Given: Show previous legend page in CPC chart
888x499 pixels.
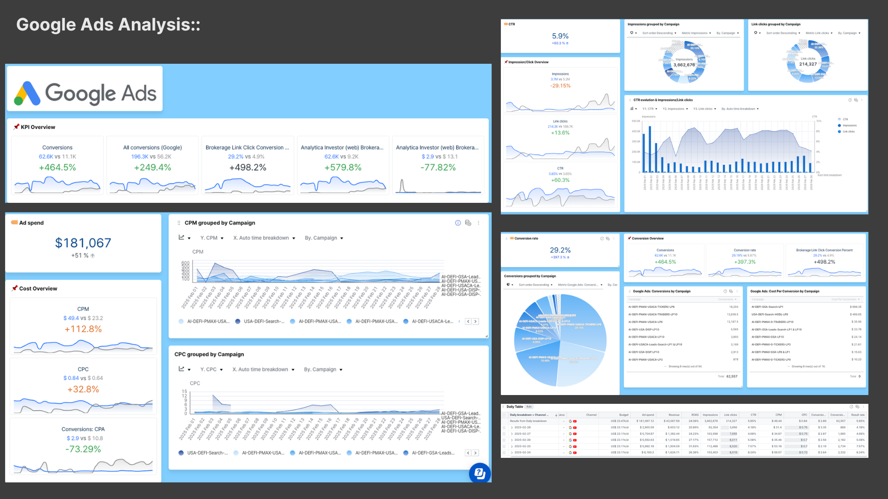Looking at the screenshot, I should pyautogui.click(x=468, y=453).
